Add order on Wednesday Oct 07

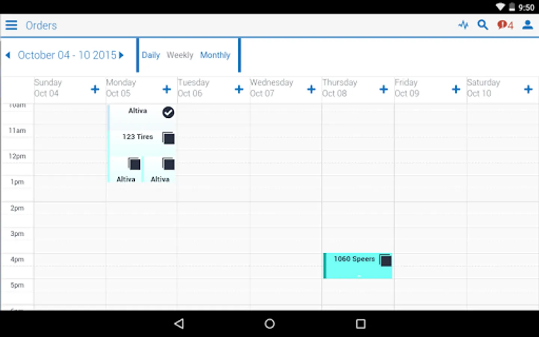coord(311,89)
